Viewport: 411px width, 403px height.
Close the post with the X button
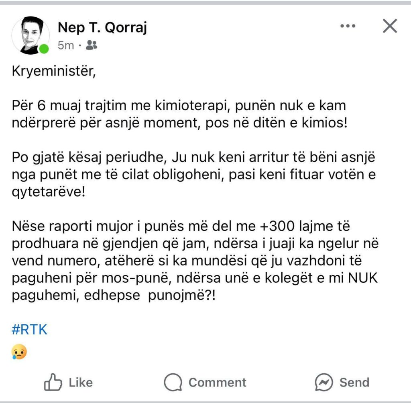(x=389, y=26)
